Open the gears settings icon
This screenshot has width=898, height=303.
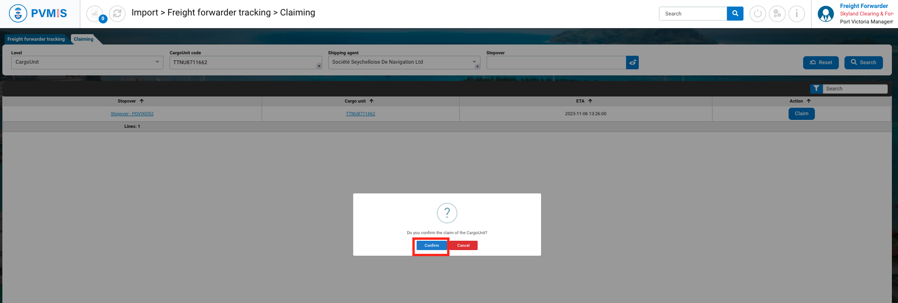(x=777, y=14)
